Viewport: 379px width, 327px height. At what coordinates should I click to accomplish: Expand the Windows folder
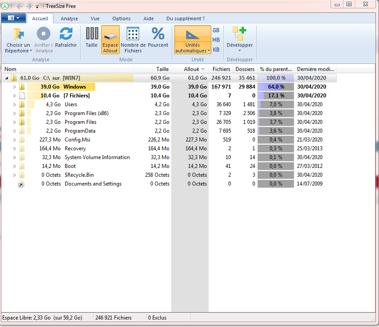(15, 87)
